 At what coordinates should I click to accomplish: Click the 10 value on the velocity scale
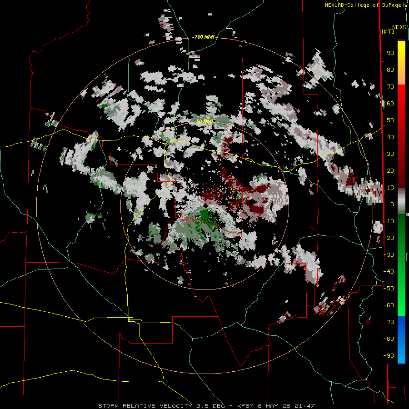pos(390,188)
